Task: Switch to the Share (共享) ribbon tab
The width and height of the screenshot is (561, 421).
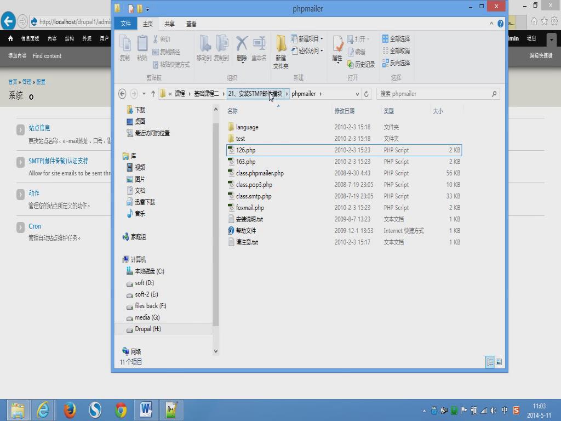Action: [x=170, y=24]
